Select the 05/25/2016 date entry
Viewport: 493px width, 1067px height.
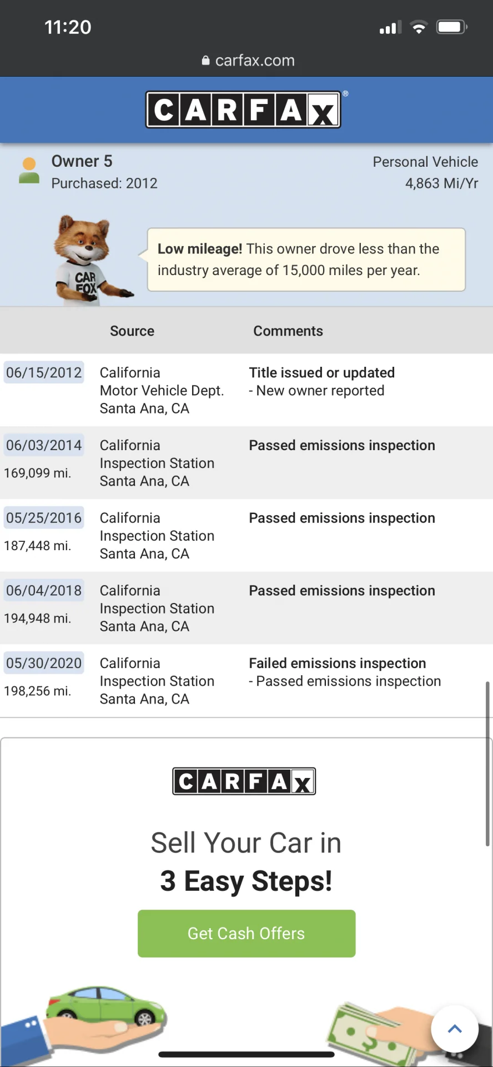(x=44, y=518)
